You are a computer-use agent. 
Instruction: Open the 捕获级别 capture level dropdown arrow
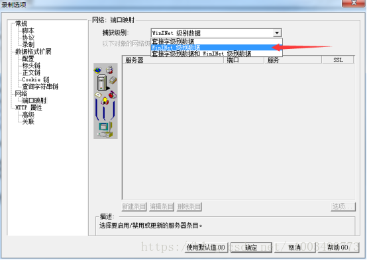pos(277,32)
